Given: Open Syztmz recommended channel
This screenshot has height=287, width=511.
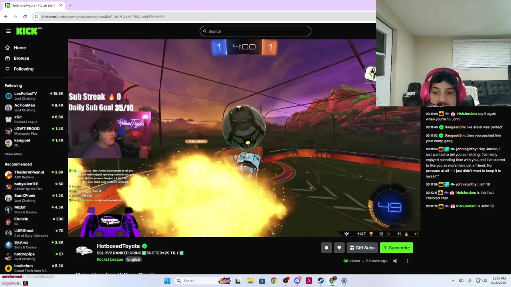Looking at the screenshot, I should point(34,245).
